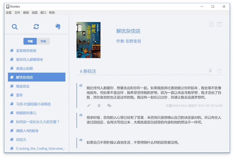Open the 设置 menu
Viewport: 234px width, 158px height.
point(8,13)
